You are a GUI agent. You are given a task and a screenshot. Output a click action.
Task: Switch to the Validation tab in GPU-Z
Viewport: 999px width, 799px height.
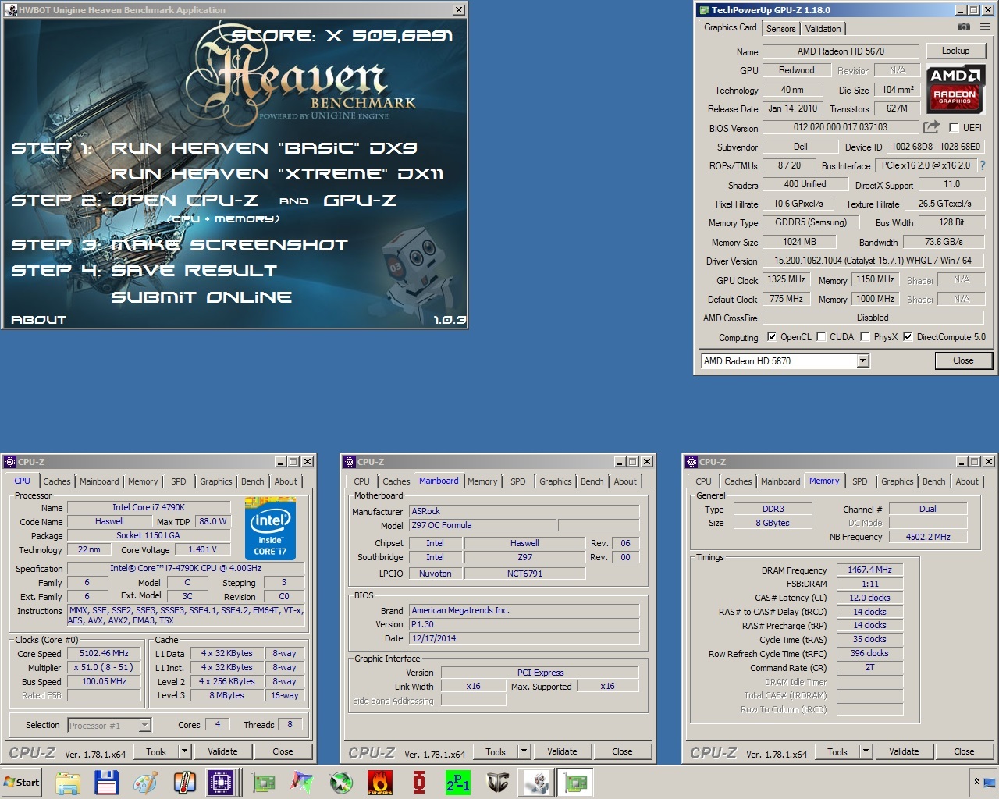(x=823, y=29)
